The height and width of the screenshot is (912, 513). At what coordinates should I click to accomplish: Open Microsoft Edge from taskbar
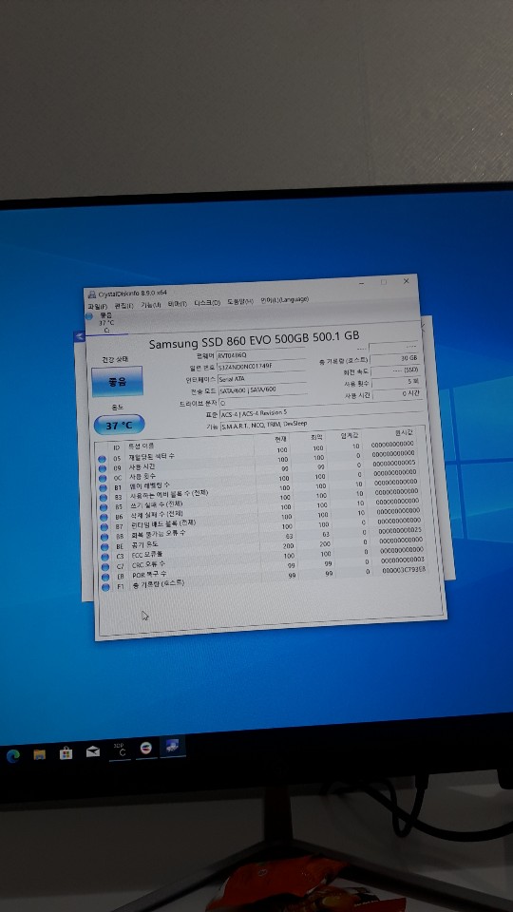click(x=12, y=755)
